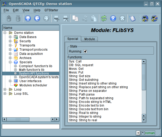Click the Specials question mark icon
162x137 pixels.
pos(16,62)
